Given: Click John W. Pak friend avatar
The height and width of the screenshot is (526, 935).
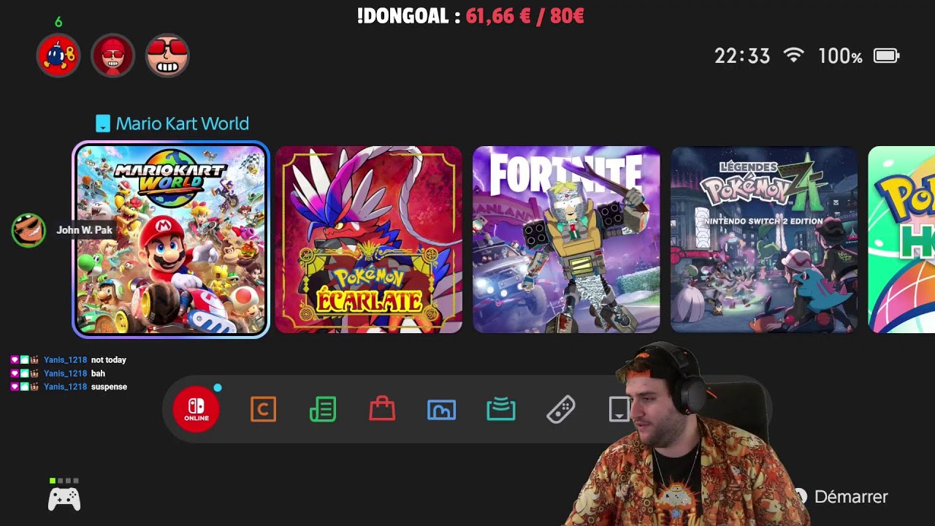Looking at the screenshot, I should point(28,230).
